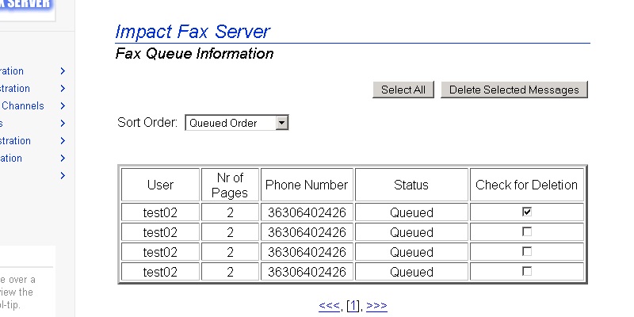Click the page 1 pagination link

353,306
